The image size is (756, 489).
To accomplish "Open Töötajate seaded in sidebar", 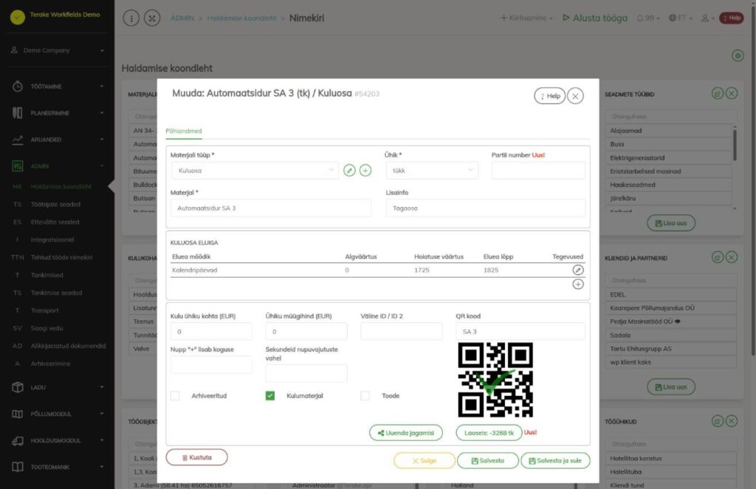I will pos(55,204).
